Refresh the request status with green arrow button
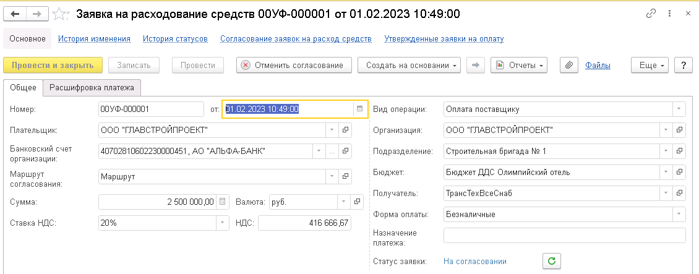699x274 pixels. pos(551,261)
